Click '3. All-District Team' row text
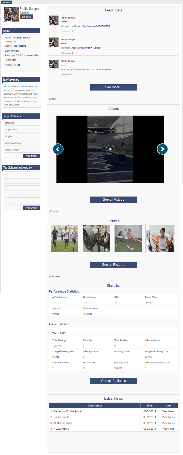The height and width of the screenshot is (455, 183). click(x=61, y=423)
